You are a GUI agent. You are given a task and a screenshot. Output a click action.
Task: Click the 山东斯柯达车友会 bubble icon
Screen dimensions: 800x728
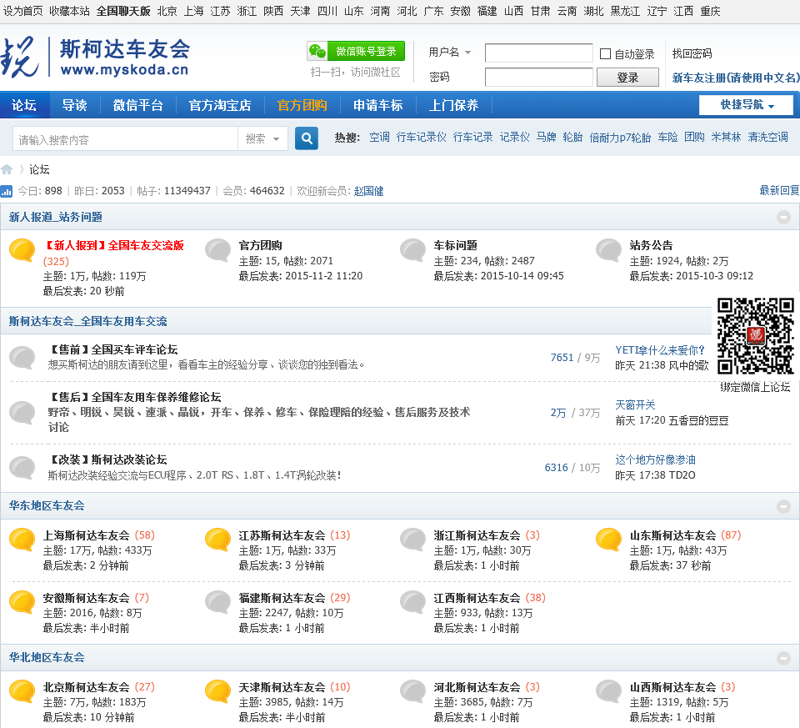pyautogui.click(x=608, y=540)
